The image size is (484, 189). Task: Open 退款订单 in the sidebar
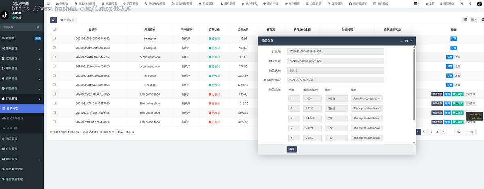tap(22, 128)
